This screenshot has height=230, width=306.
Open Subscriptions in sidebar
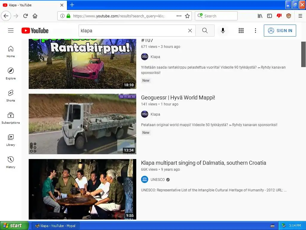pos(11,118)
